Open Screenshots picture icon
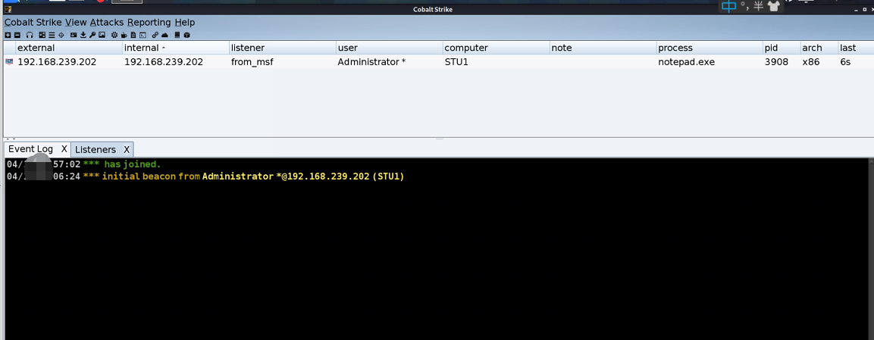This screenshot has width=874, height=340. 102,35
